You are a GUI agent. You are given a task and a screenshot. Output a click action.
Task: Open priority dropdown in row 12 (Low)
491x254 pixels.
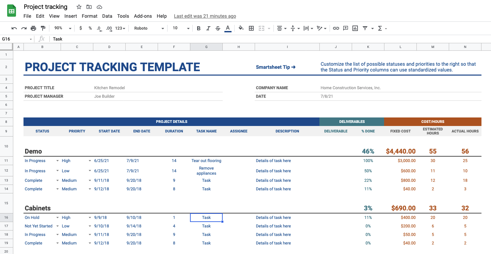coord(90,171)
